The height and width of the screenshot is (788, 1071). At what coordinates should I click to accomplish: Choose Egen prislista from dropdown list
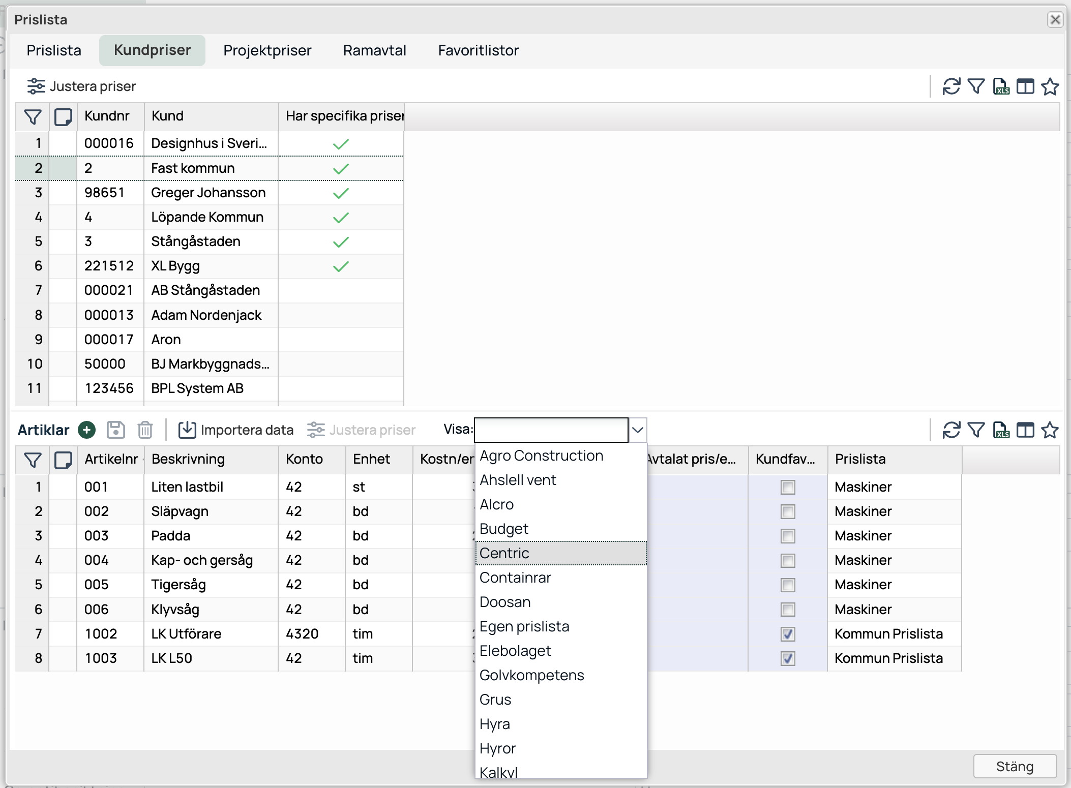[524, 626]
